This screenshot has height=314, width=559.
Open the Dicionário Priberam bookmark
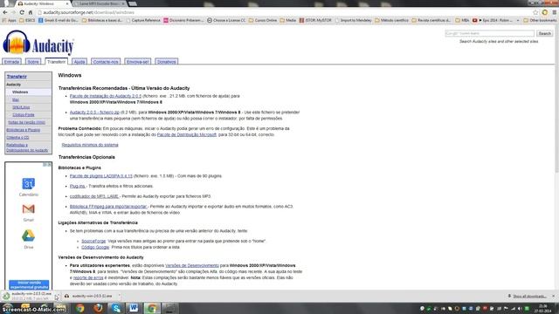(x=183, y=20)
